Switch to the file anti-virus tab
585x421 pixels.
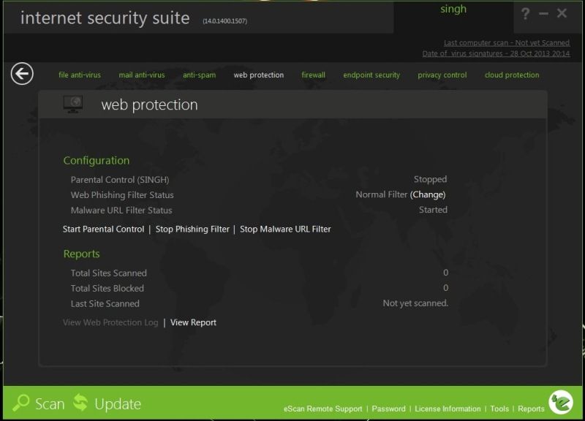click(x=80, y=75)
